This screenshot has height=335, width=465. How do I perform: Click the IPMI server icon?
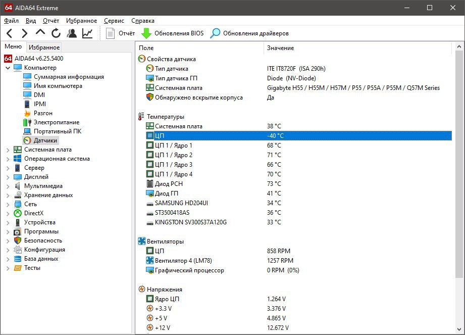click(27, 104)
